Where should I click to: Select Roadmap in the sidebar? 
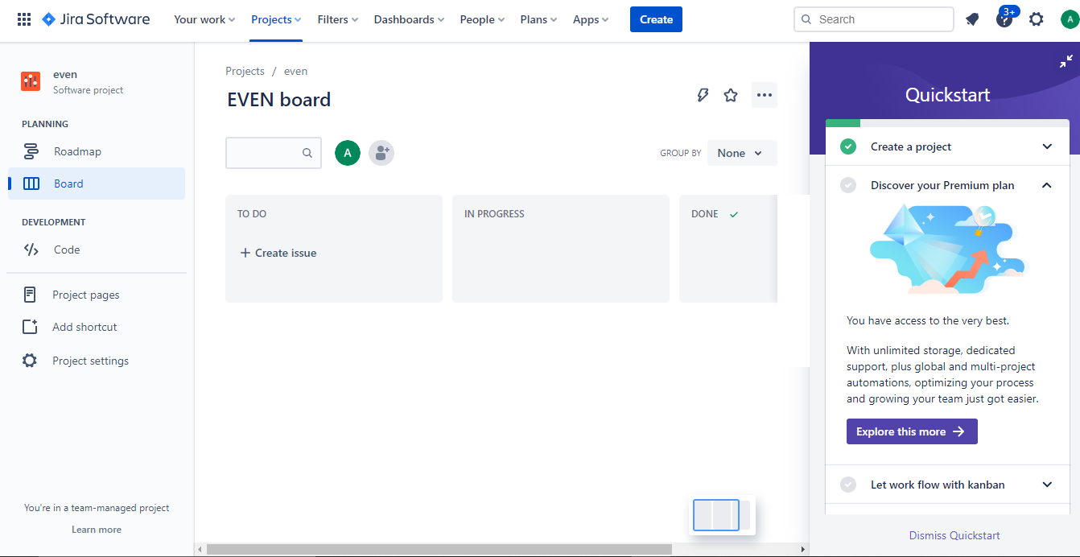97,151
